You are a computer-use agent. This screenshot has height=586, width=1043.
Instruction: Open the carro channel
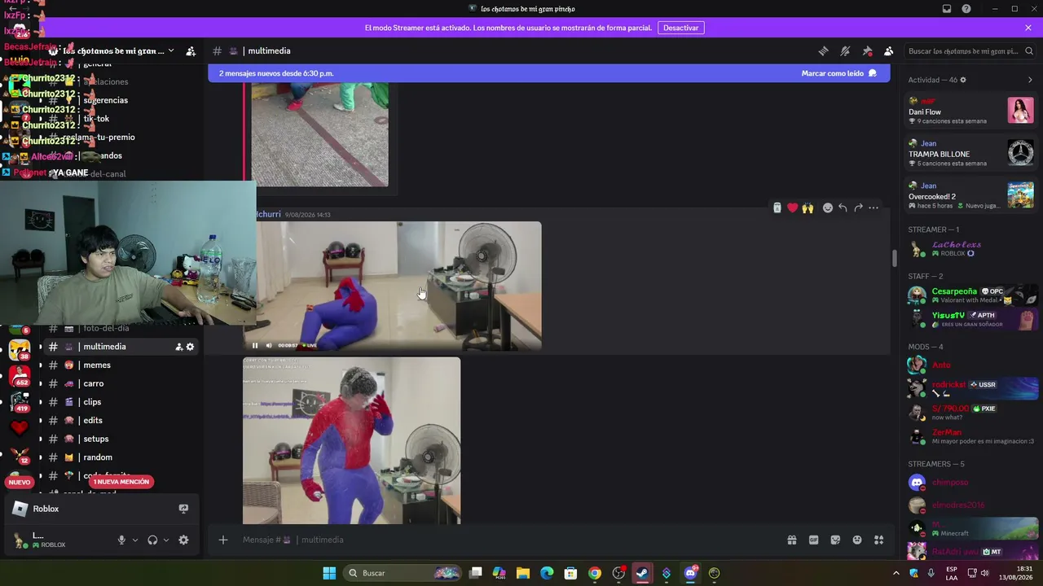pos(93,383)
